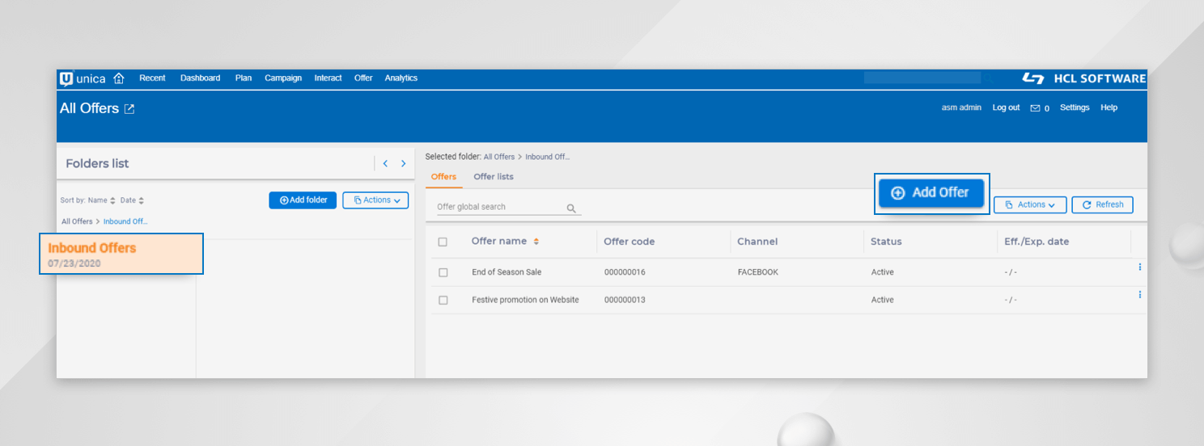Select all offers header checkbox

pos(443,242)
